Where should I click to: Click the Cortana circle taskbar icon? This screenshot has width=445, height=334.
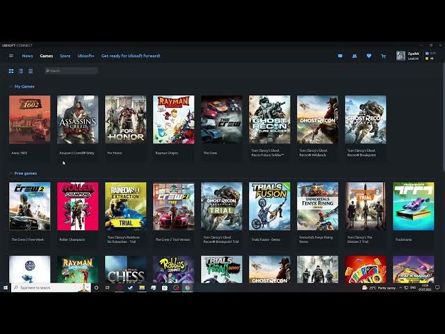(96, 287)
